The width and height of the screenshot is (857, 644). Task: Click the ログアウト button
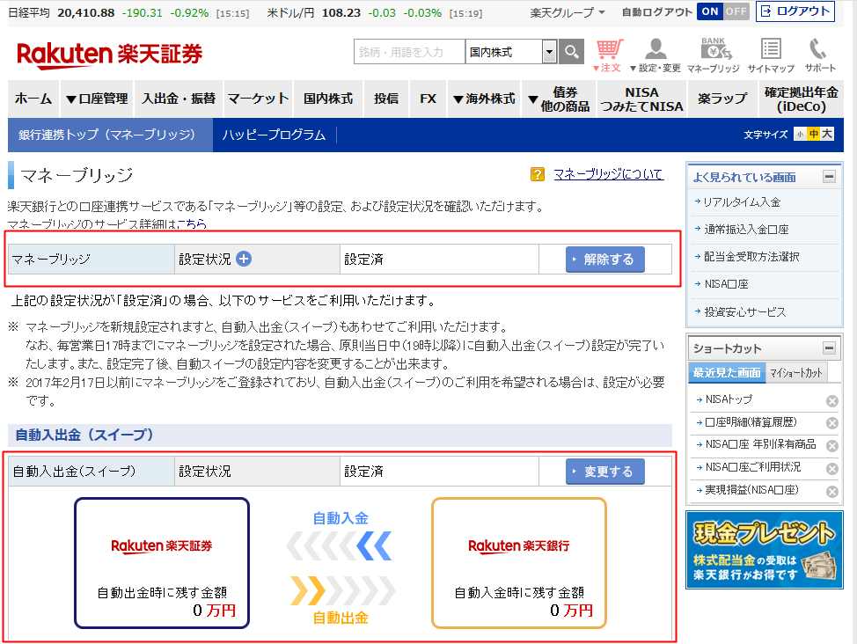pos(795,11)
